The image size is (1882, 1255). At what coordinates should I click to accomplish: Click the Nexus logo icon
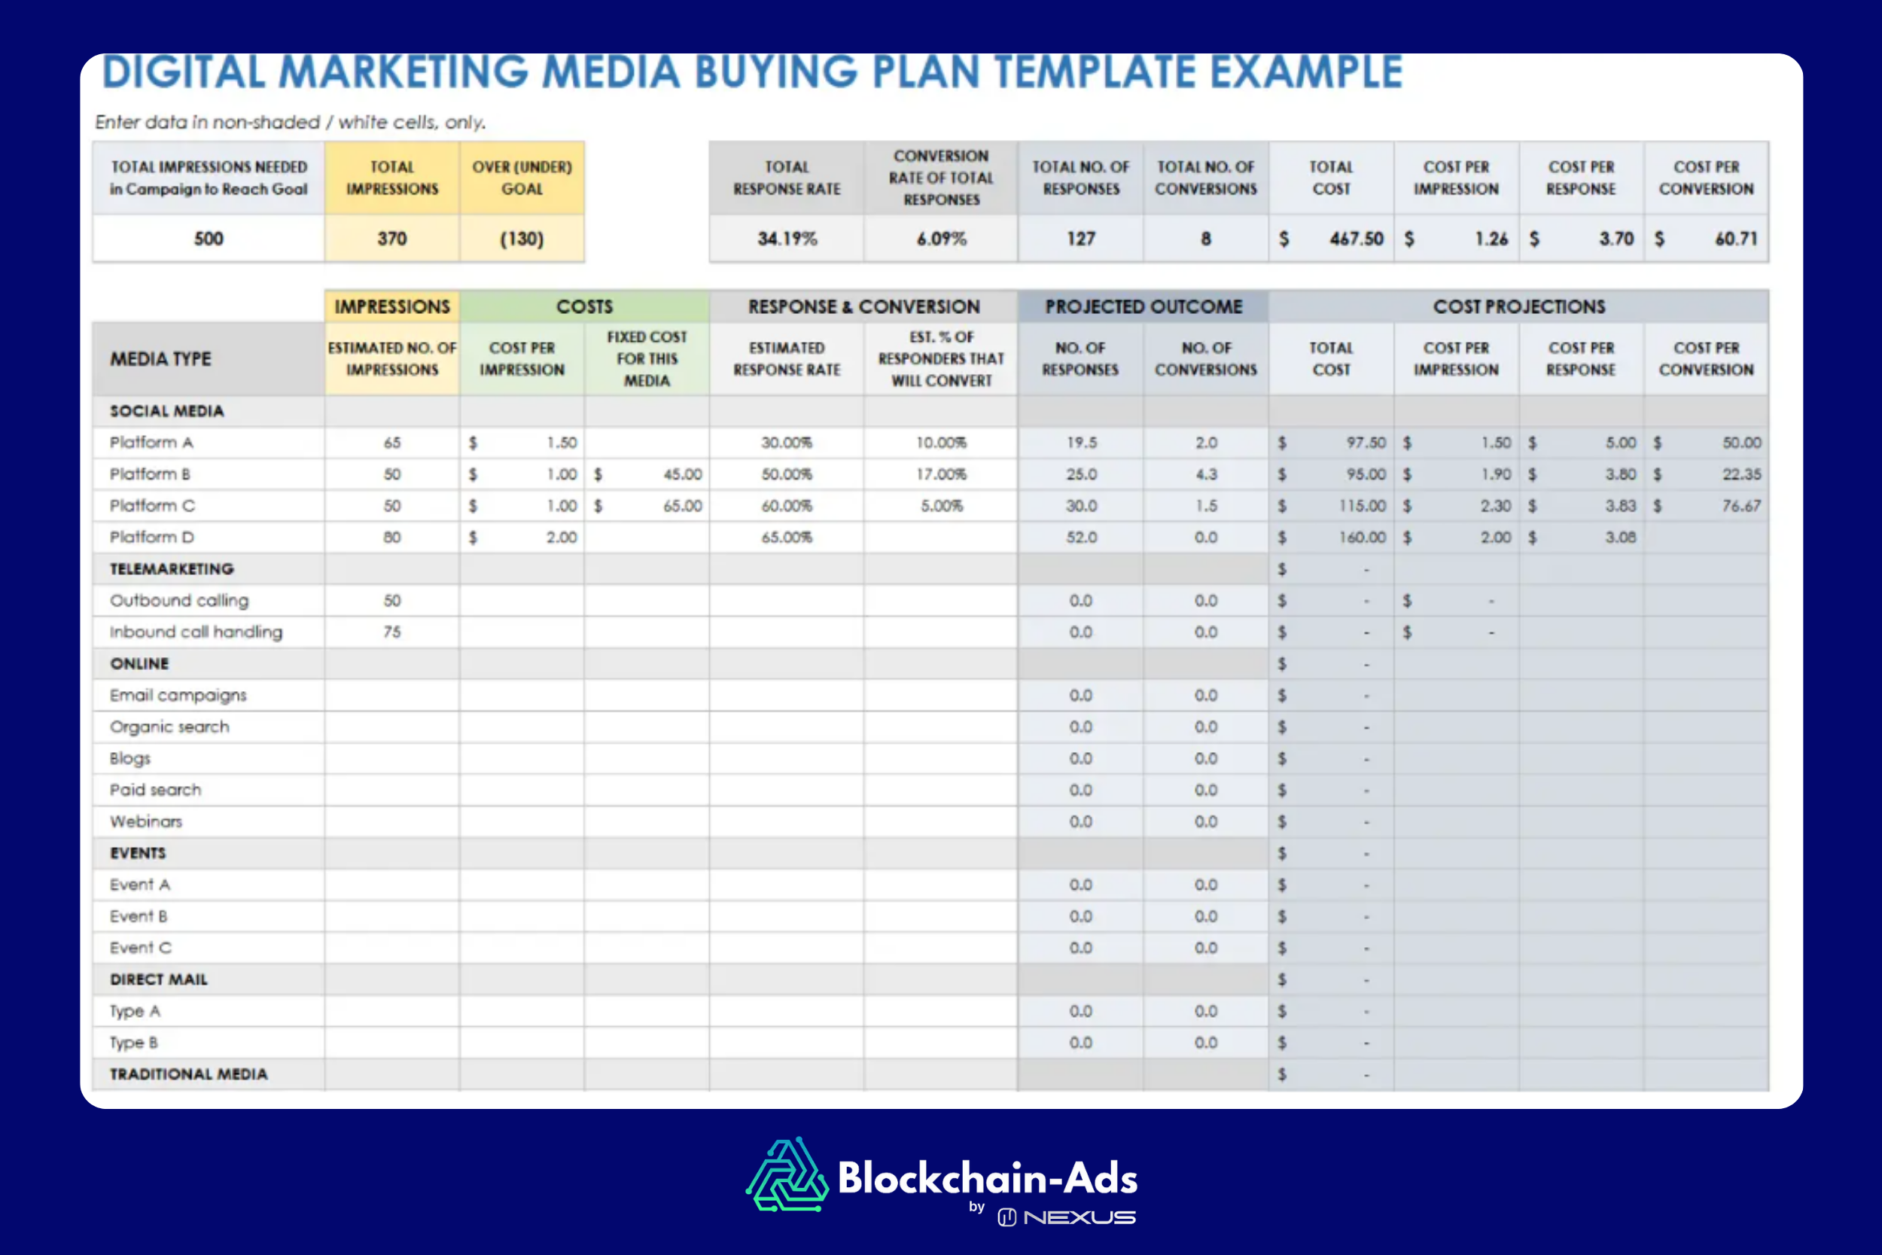1006,1217
